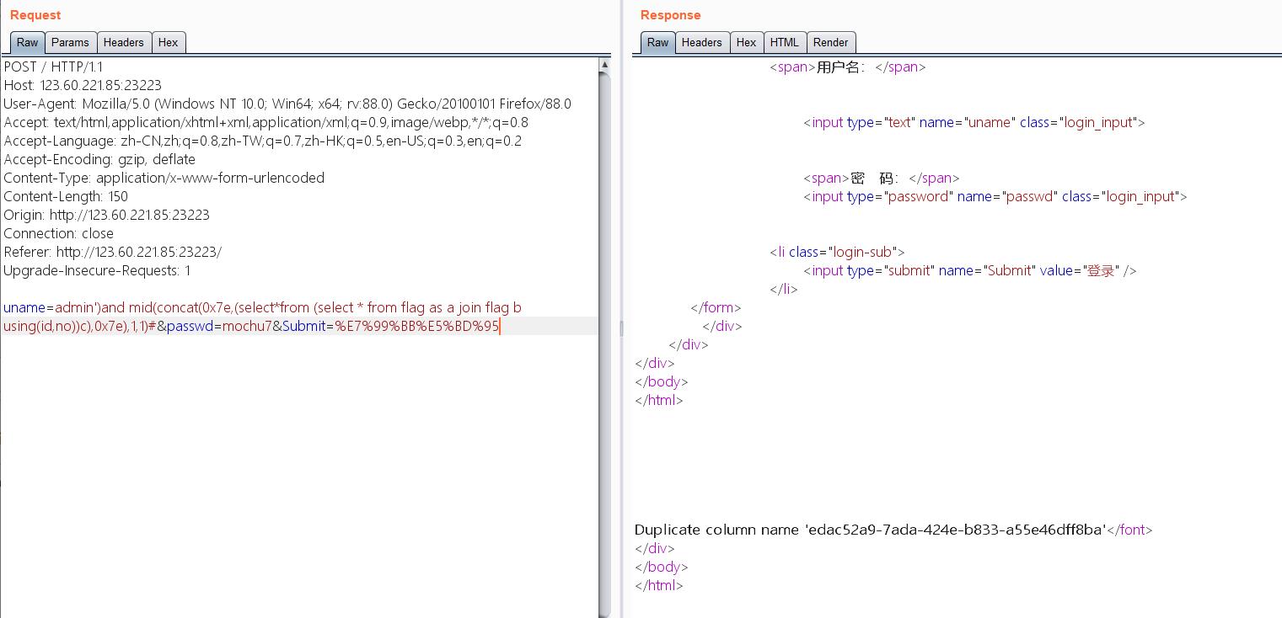Click the submit input tag line in response
1282x618 pixels.
click(970, 270)
